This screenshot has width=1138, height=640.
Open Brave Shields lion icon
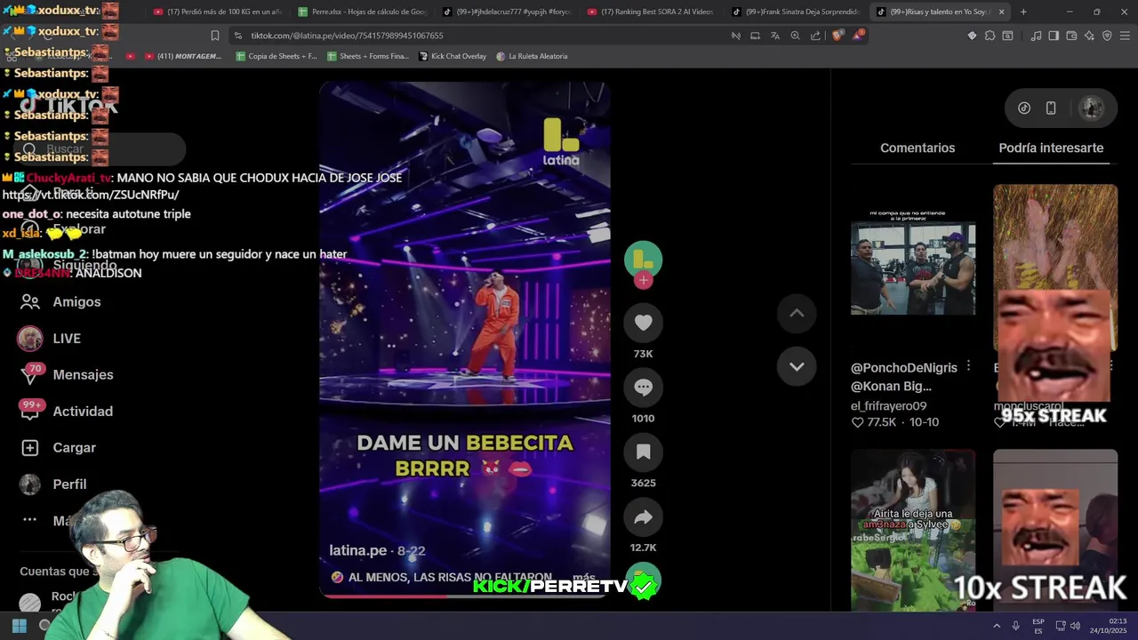point(837,36)
